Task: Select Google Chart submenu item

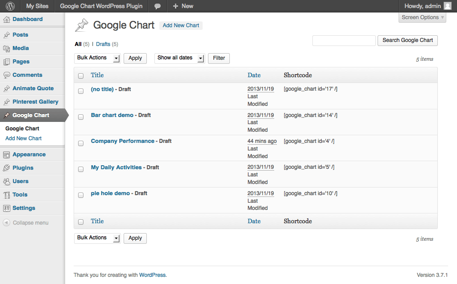Action: (22, 129)
